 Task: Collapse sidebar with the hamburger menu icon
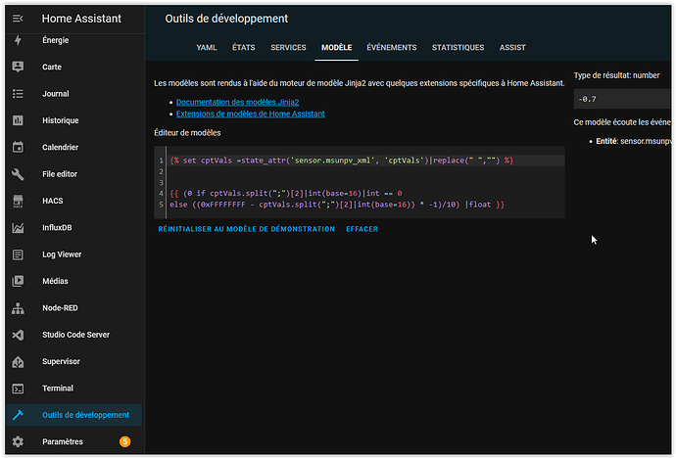click(18, 19)
